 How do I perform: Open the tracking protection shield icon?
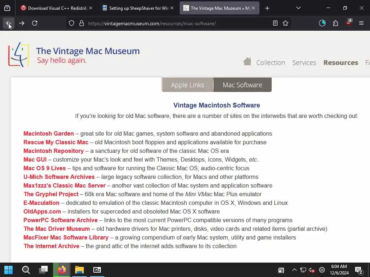click(x=72, y=23)
